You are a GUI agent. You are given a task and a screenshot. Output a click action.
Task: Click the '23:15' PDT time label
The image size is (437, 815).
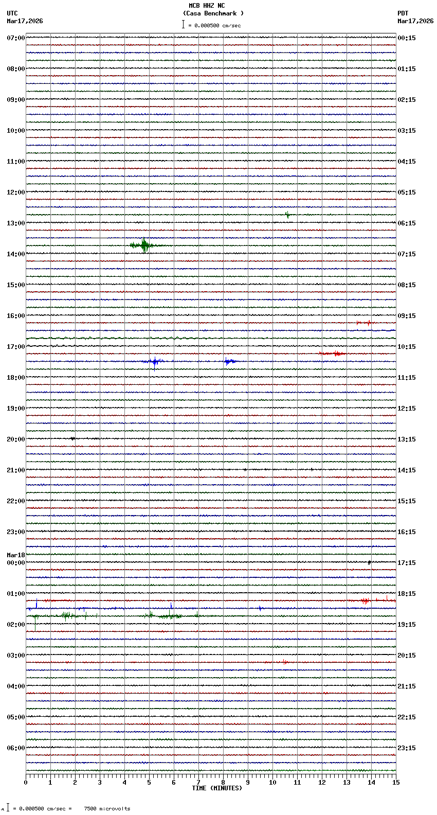407,748
